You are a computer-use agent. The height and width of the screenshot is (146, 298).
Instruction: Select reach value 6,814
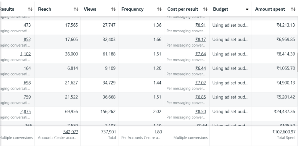click(72, 68)
